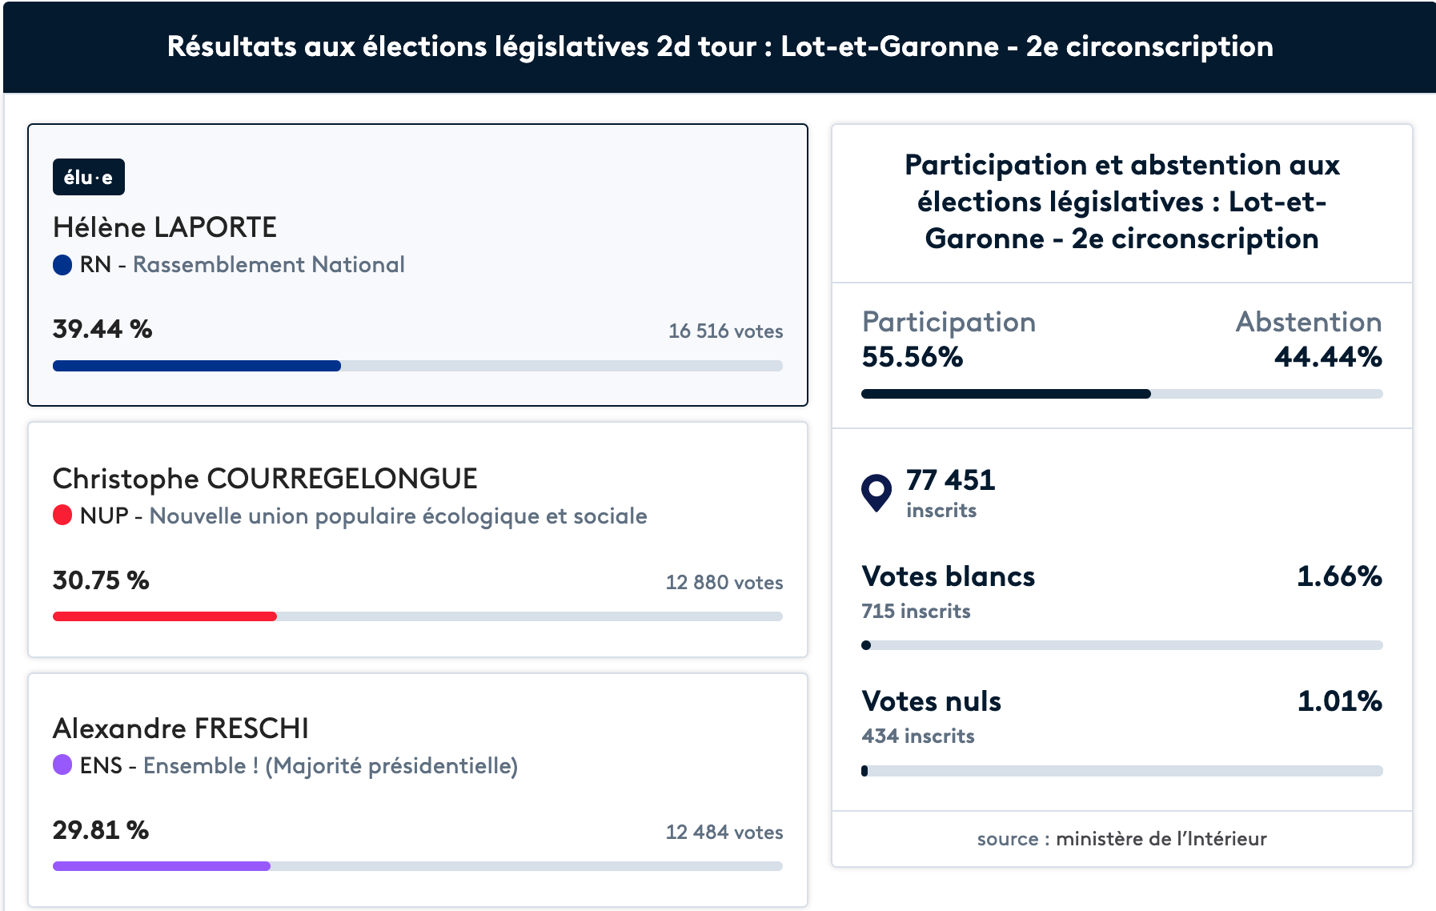Click the blue RN party dot
Viewport: 1436px width, 911px height.
(62, 265)
